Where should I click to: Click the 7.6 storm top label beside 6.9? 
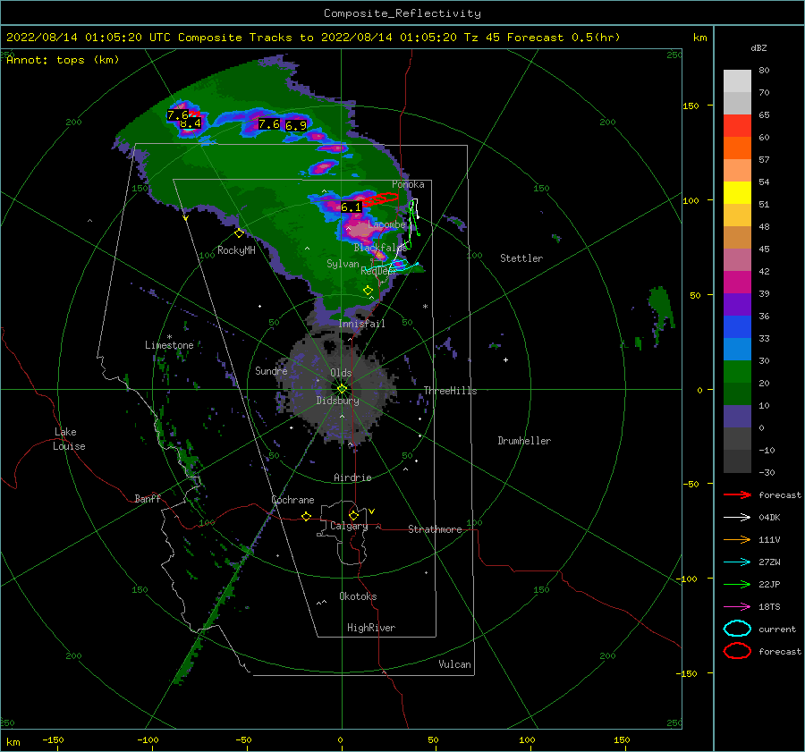tap(269, 124)
